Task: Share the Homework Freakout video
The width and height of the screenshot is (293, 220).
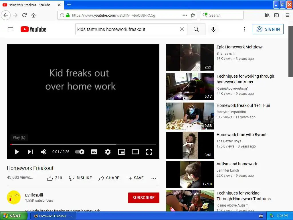Action: tap(109, 178)
